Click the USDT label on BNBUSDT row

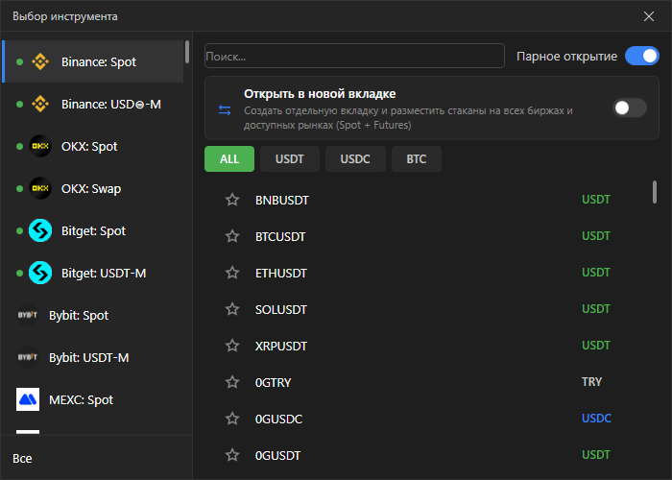click(x=596, y=200)
